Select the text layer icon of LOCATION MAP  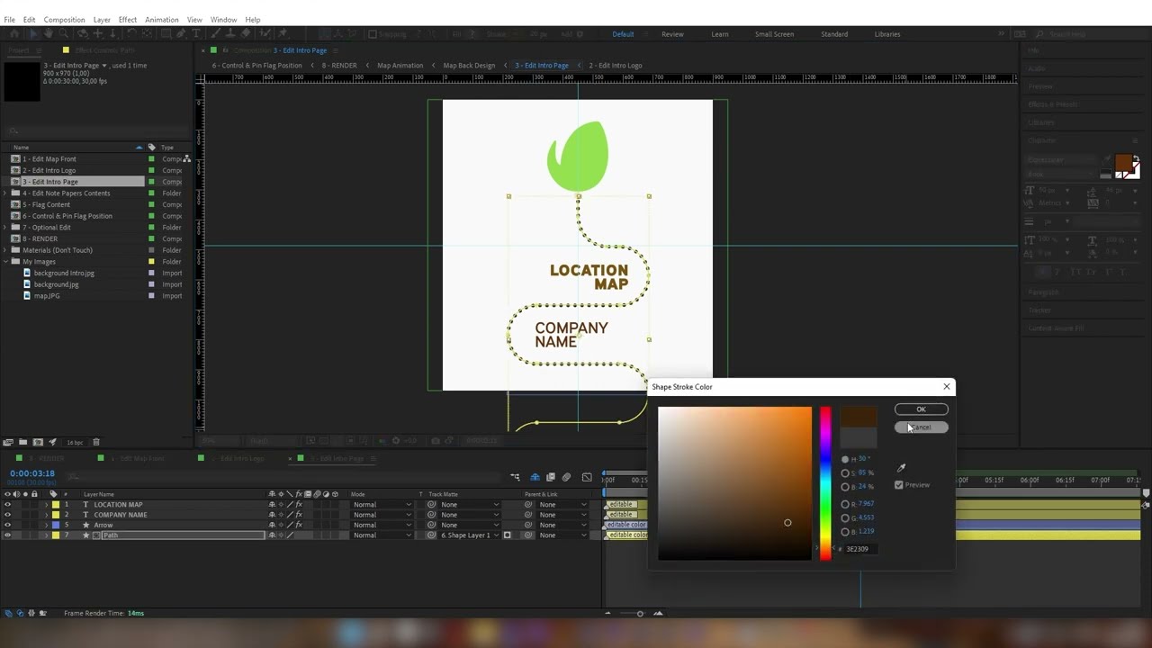[85, 505]
